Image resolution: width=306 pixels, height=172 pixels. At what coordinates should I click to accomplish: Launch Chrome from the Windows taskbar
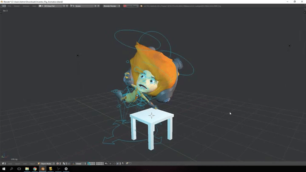coord(34,169)
